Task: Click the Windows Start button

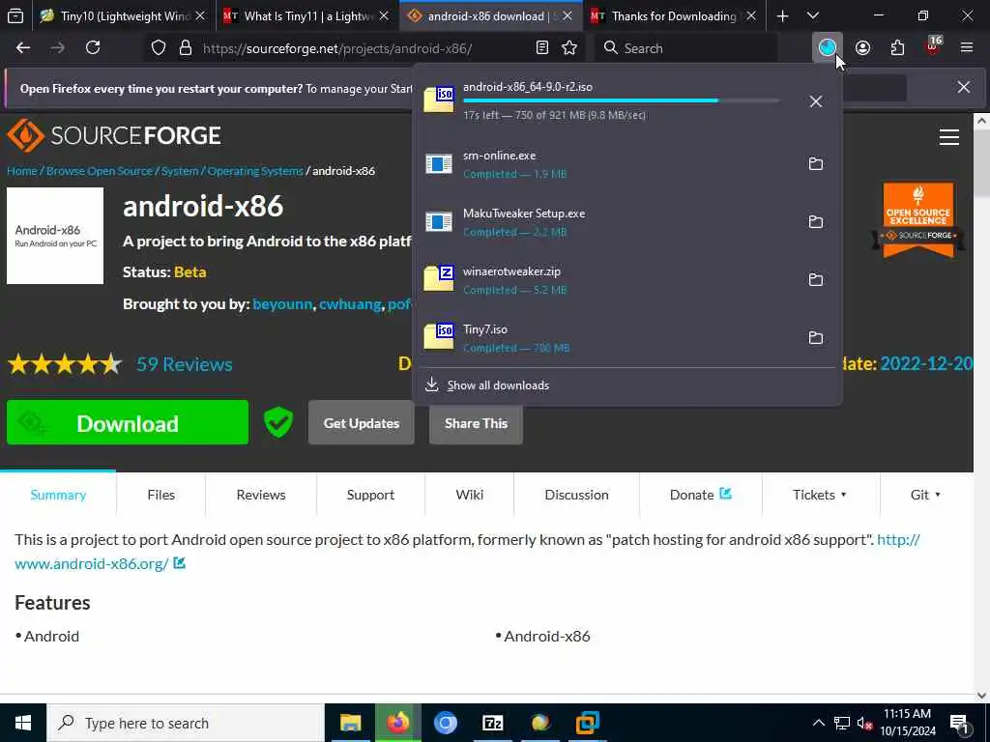Action: 23,723
